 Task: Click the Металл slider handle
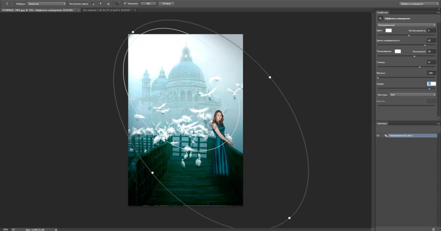pyautogui.click(x=378, y=78)
